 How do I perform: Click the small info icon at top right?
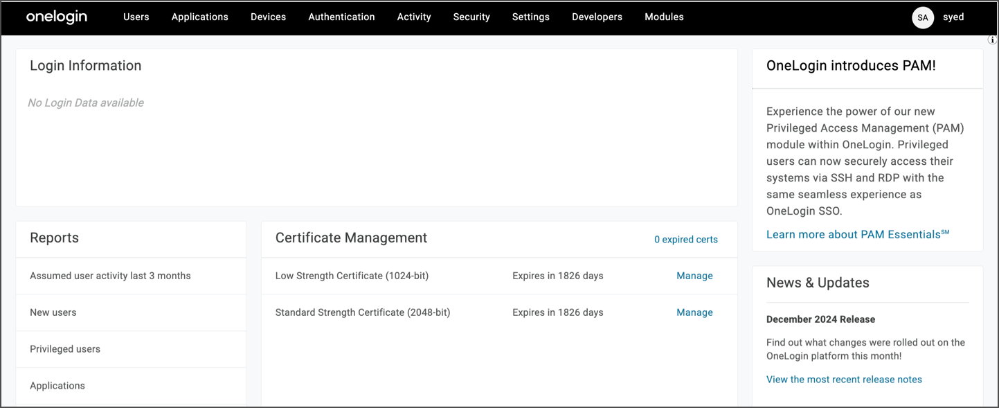tap(991, 40)
